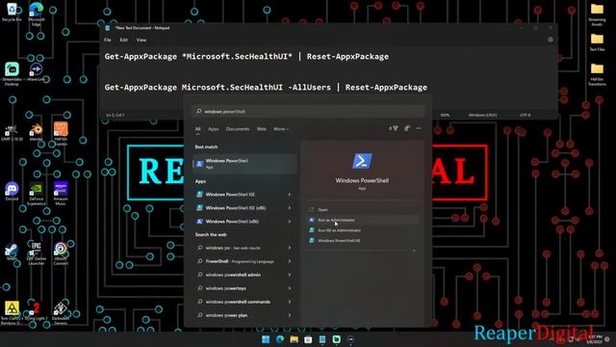The width and height of the screenshot is (616, 347).
Task: Click the first Get-AppxPackage line in Notepad
Action: pyautogui.click(x=246, y=57)
